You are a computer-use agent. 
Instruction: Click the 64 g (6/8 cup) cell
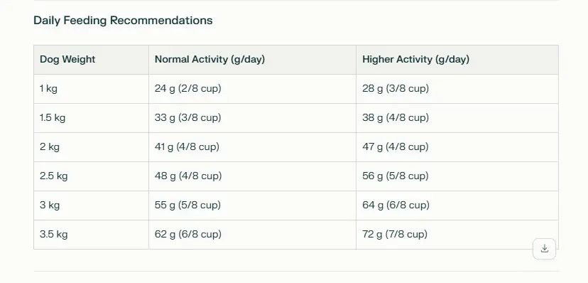[x=457, y=205]
